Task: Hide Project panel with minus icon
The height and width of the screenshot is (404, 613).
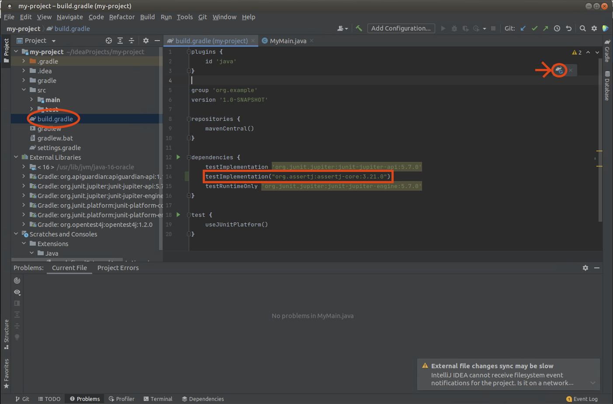Action: pyautogui.click(x=157, y=41)
